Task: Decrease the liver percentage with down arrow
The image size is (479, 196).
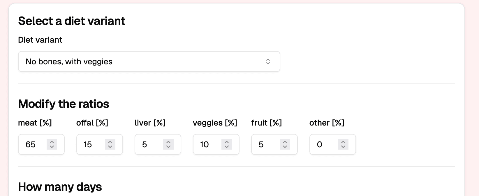Action: [x=168, y=147]
